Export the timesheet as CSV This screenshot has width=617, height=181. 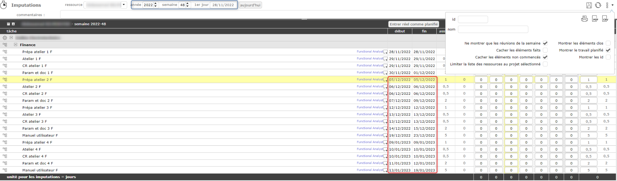click(x=605, y=19)
